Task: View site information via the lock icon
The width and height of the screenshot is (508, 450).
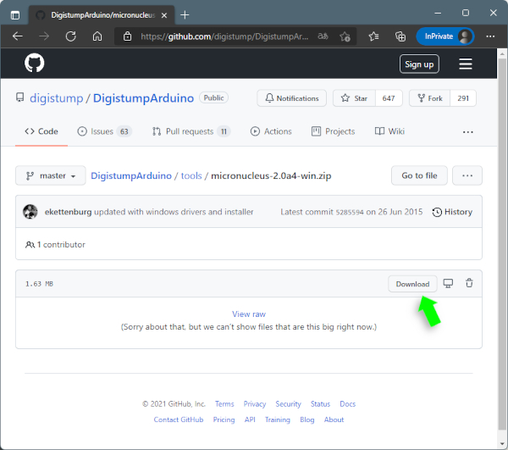Action: [x=127, y=36]
